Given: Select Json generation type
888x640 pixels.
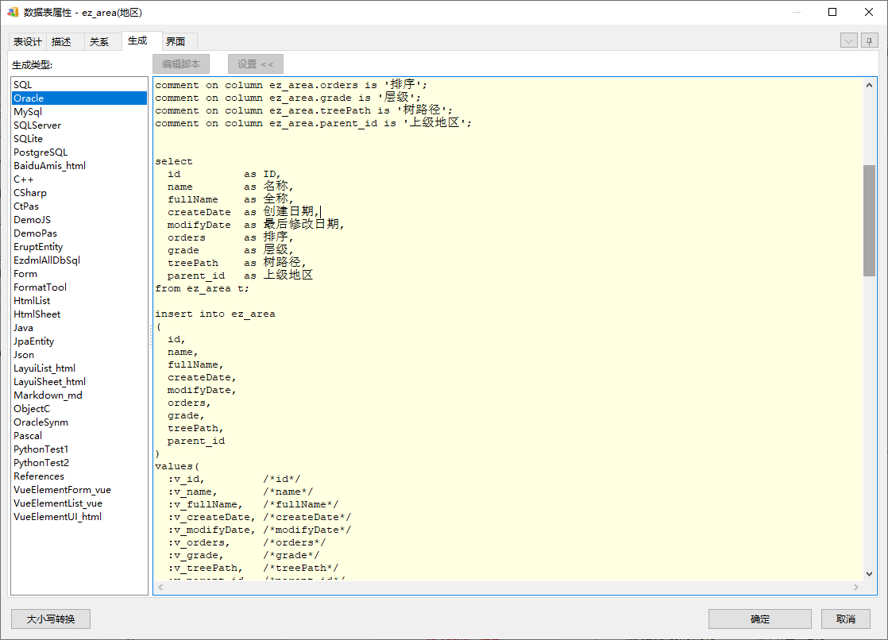Looking at the screenshot, I should [79, 355].
